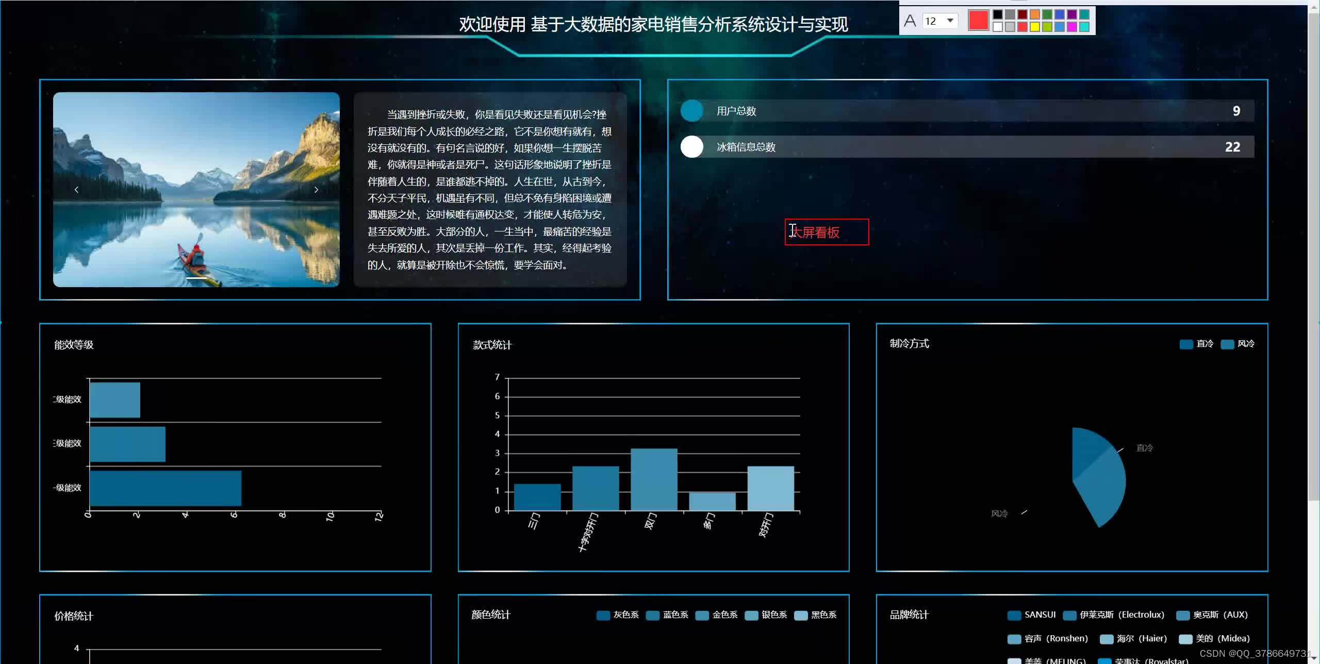Click the page heading 欢迎使用 基于大数据的家电销售分析系统
The width and height of the screenshot is (1320, 664).
point(654,24)
